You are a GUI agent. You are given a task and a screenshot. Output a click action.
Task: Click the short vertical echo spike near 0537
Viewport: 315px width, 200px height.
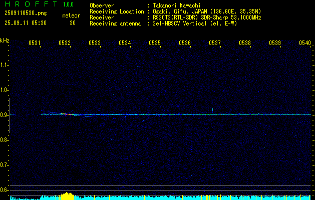point(212,110)
